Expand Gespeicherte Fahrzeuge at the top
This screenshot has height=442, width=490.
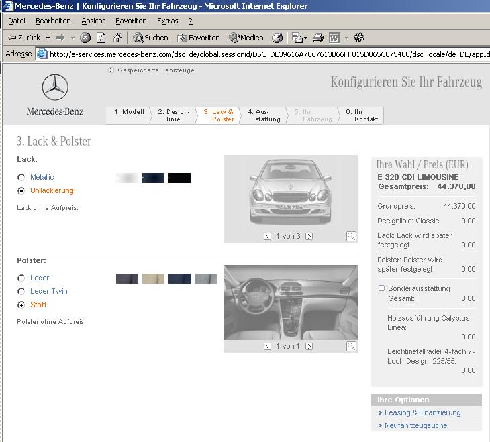pos(111,70)
